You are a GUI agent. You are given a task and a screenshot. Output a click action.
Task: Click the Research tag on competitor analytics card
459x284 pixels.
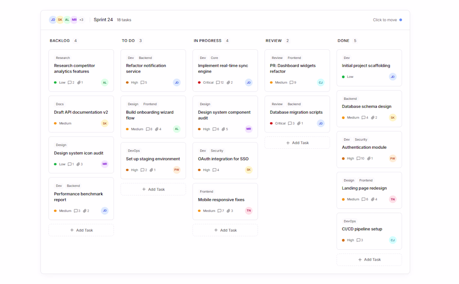[63, 58]
